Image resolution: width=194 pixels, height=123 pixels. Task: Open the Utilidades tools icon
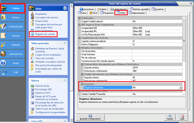point(4,45)
